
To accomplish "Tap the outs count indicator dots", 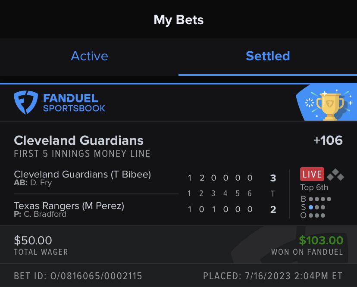I will coord(316,215).
